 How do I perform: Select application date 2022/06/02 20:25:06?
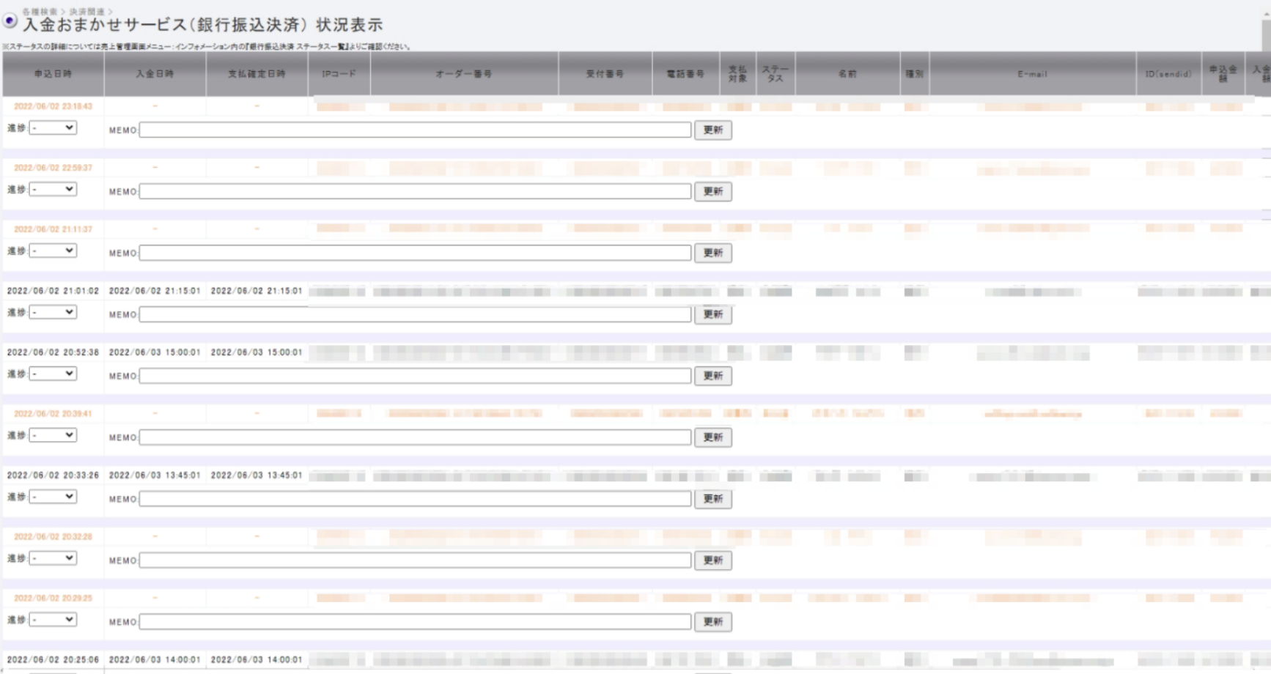coord(53,660)
